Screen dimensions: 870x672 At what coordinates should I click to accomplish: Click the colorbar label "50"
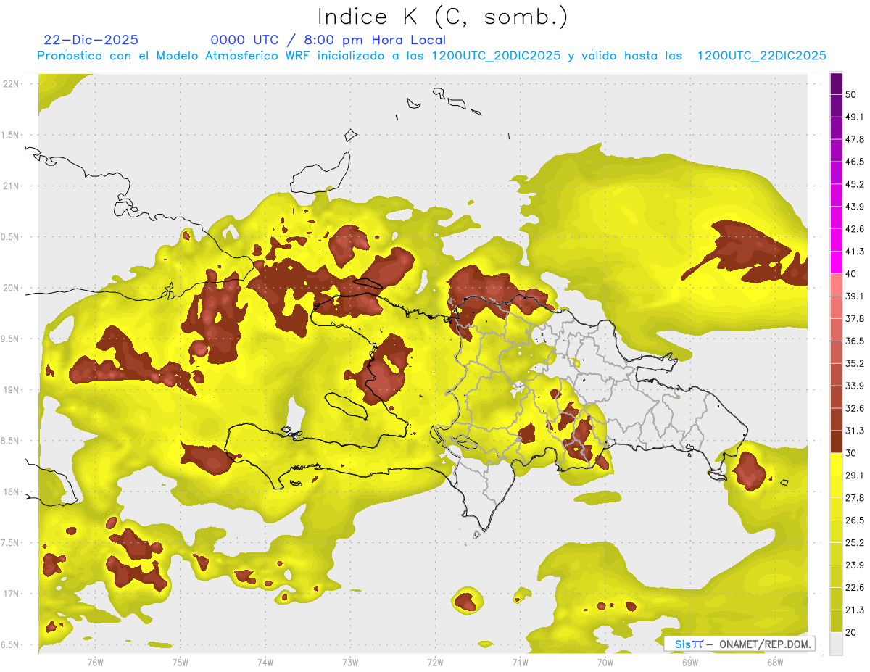pos(852,94)
